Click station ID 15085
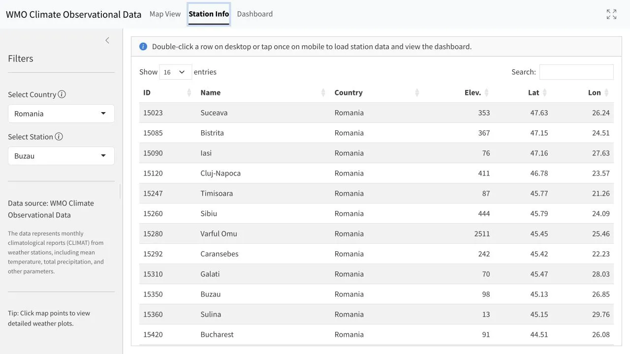 pos(153,133)
